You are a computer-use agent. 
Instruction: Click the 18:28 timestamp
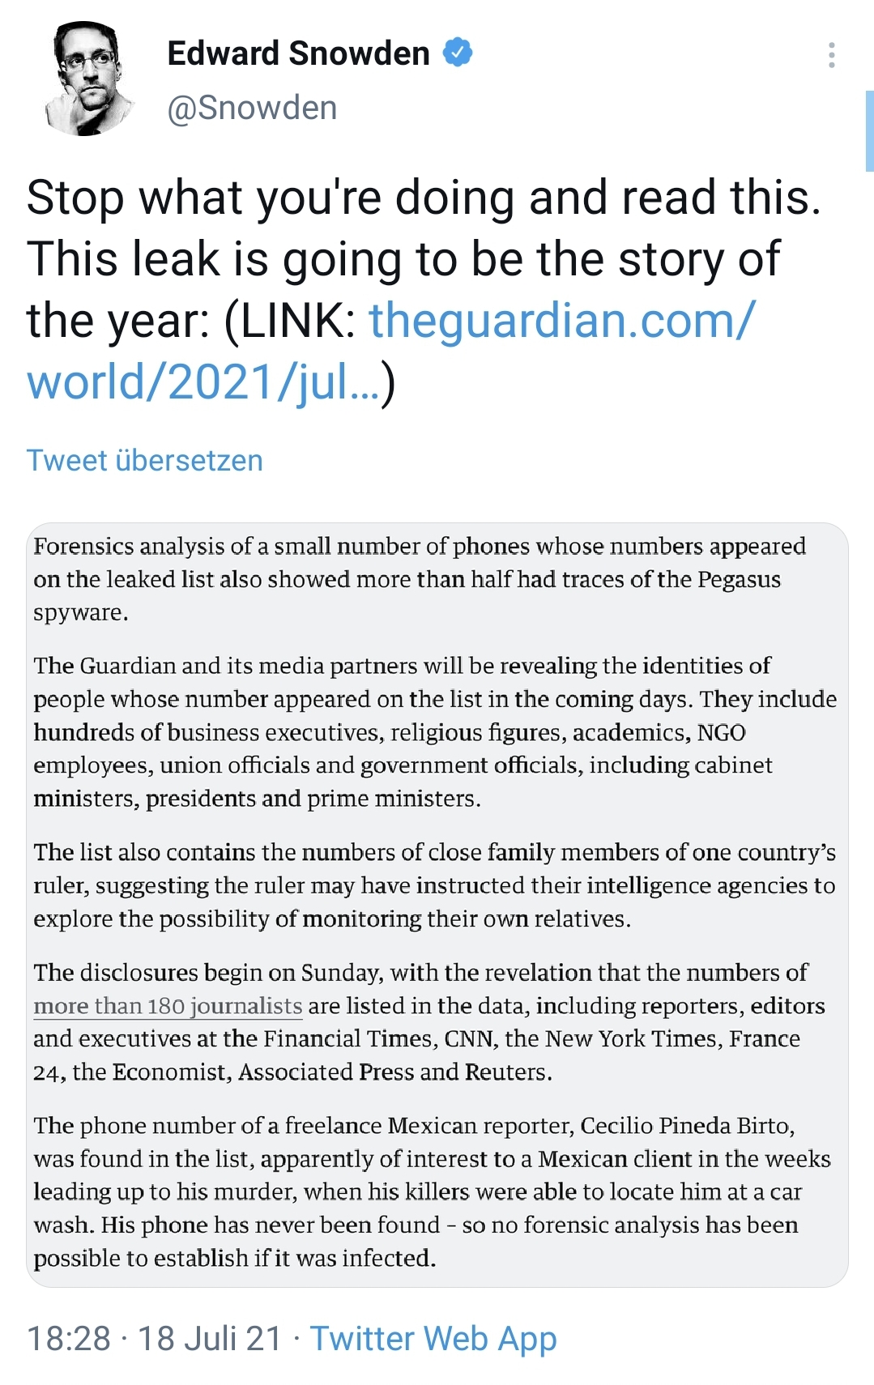(69, 1338)
